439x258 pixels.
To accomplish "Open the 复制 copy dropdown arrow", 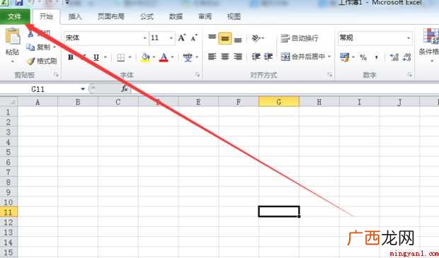I will (55, 47).
